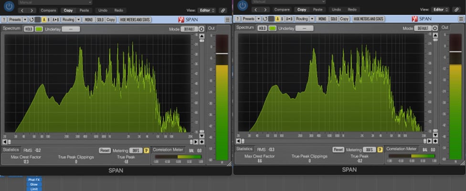Select the Statistics tab in left SPAN

(x=11, y=150)
